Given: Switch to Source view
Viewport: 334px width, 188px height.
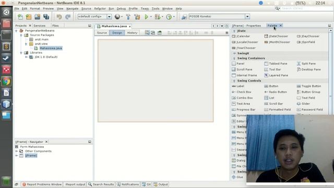Looking at the screenshot, I should click(102, 33).
